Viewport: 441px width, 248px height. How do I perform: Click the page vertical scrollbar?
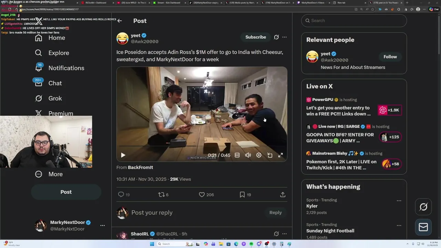[439, 34]
